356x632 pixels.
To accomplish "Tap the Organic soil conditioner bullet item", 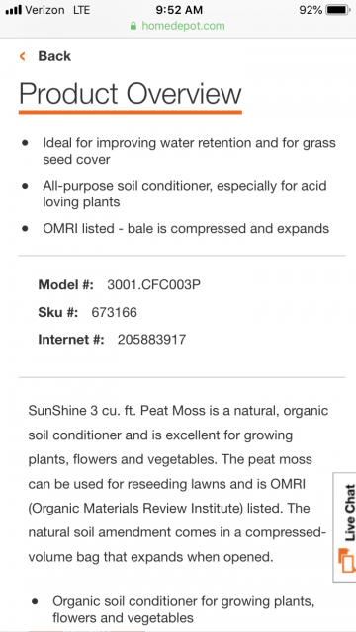I will point(184,609).
